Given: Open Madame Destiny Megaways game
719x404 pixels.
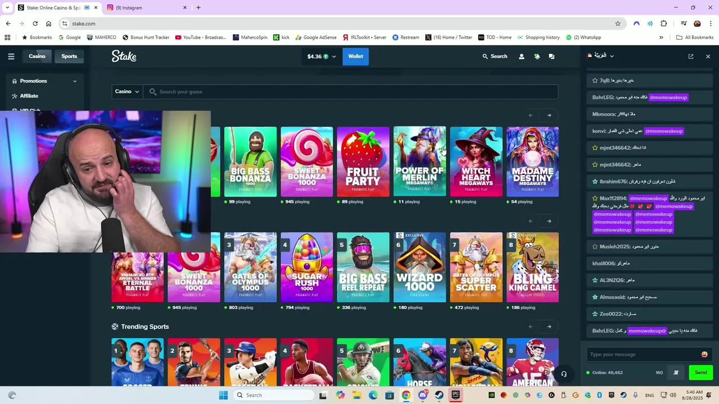Looking at the screenshot, I should tap(533, 162).
